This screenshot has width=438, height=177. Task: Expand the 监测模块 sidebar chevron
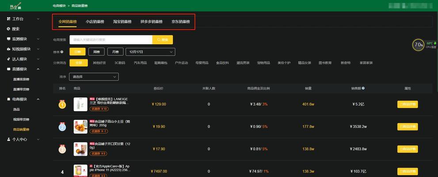[38, 39]
